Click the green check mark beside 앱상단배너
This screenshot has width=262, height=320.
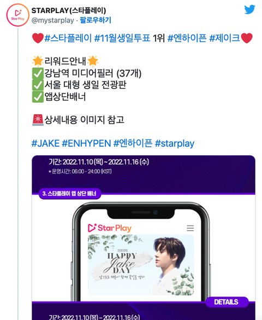point(38,97)
